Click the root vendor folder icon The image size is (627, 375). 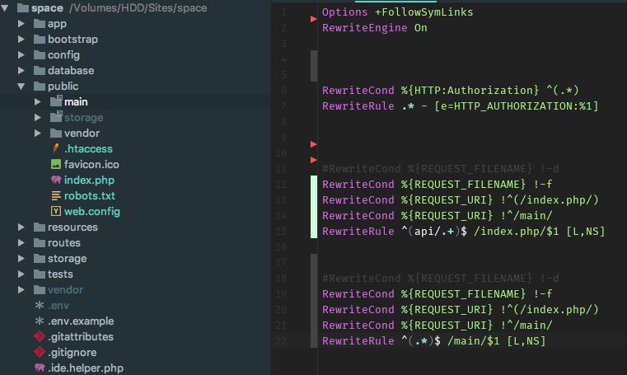click(40, 290)
